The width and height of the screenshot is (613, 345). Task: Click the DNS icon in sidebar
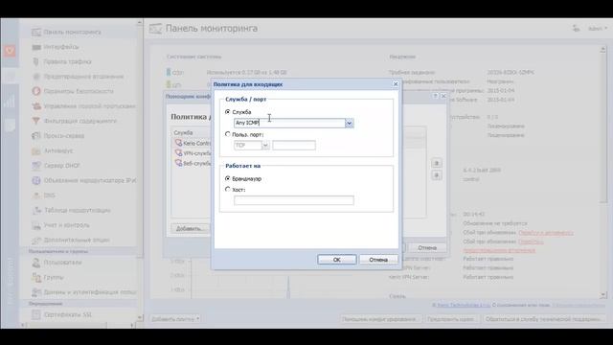[x=36, y=195]
